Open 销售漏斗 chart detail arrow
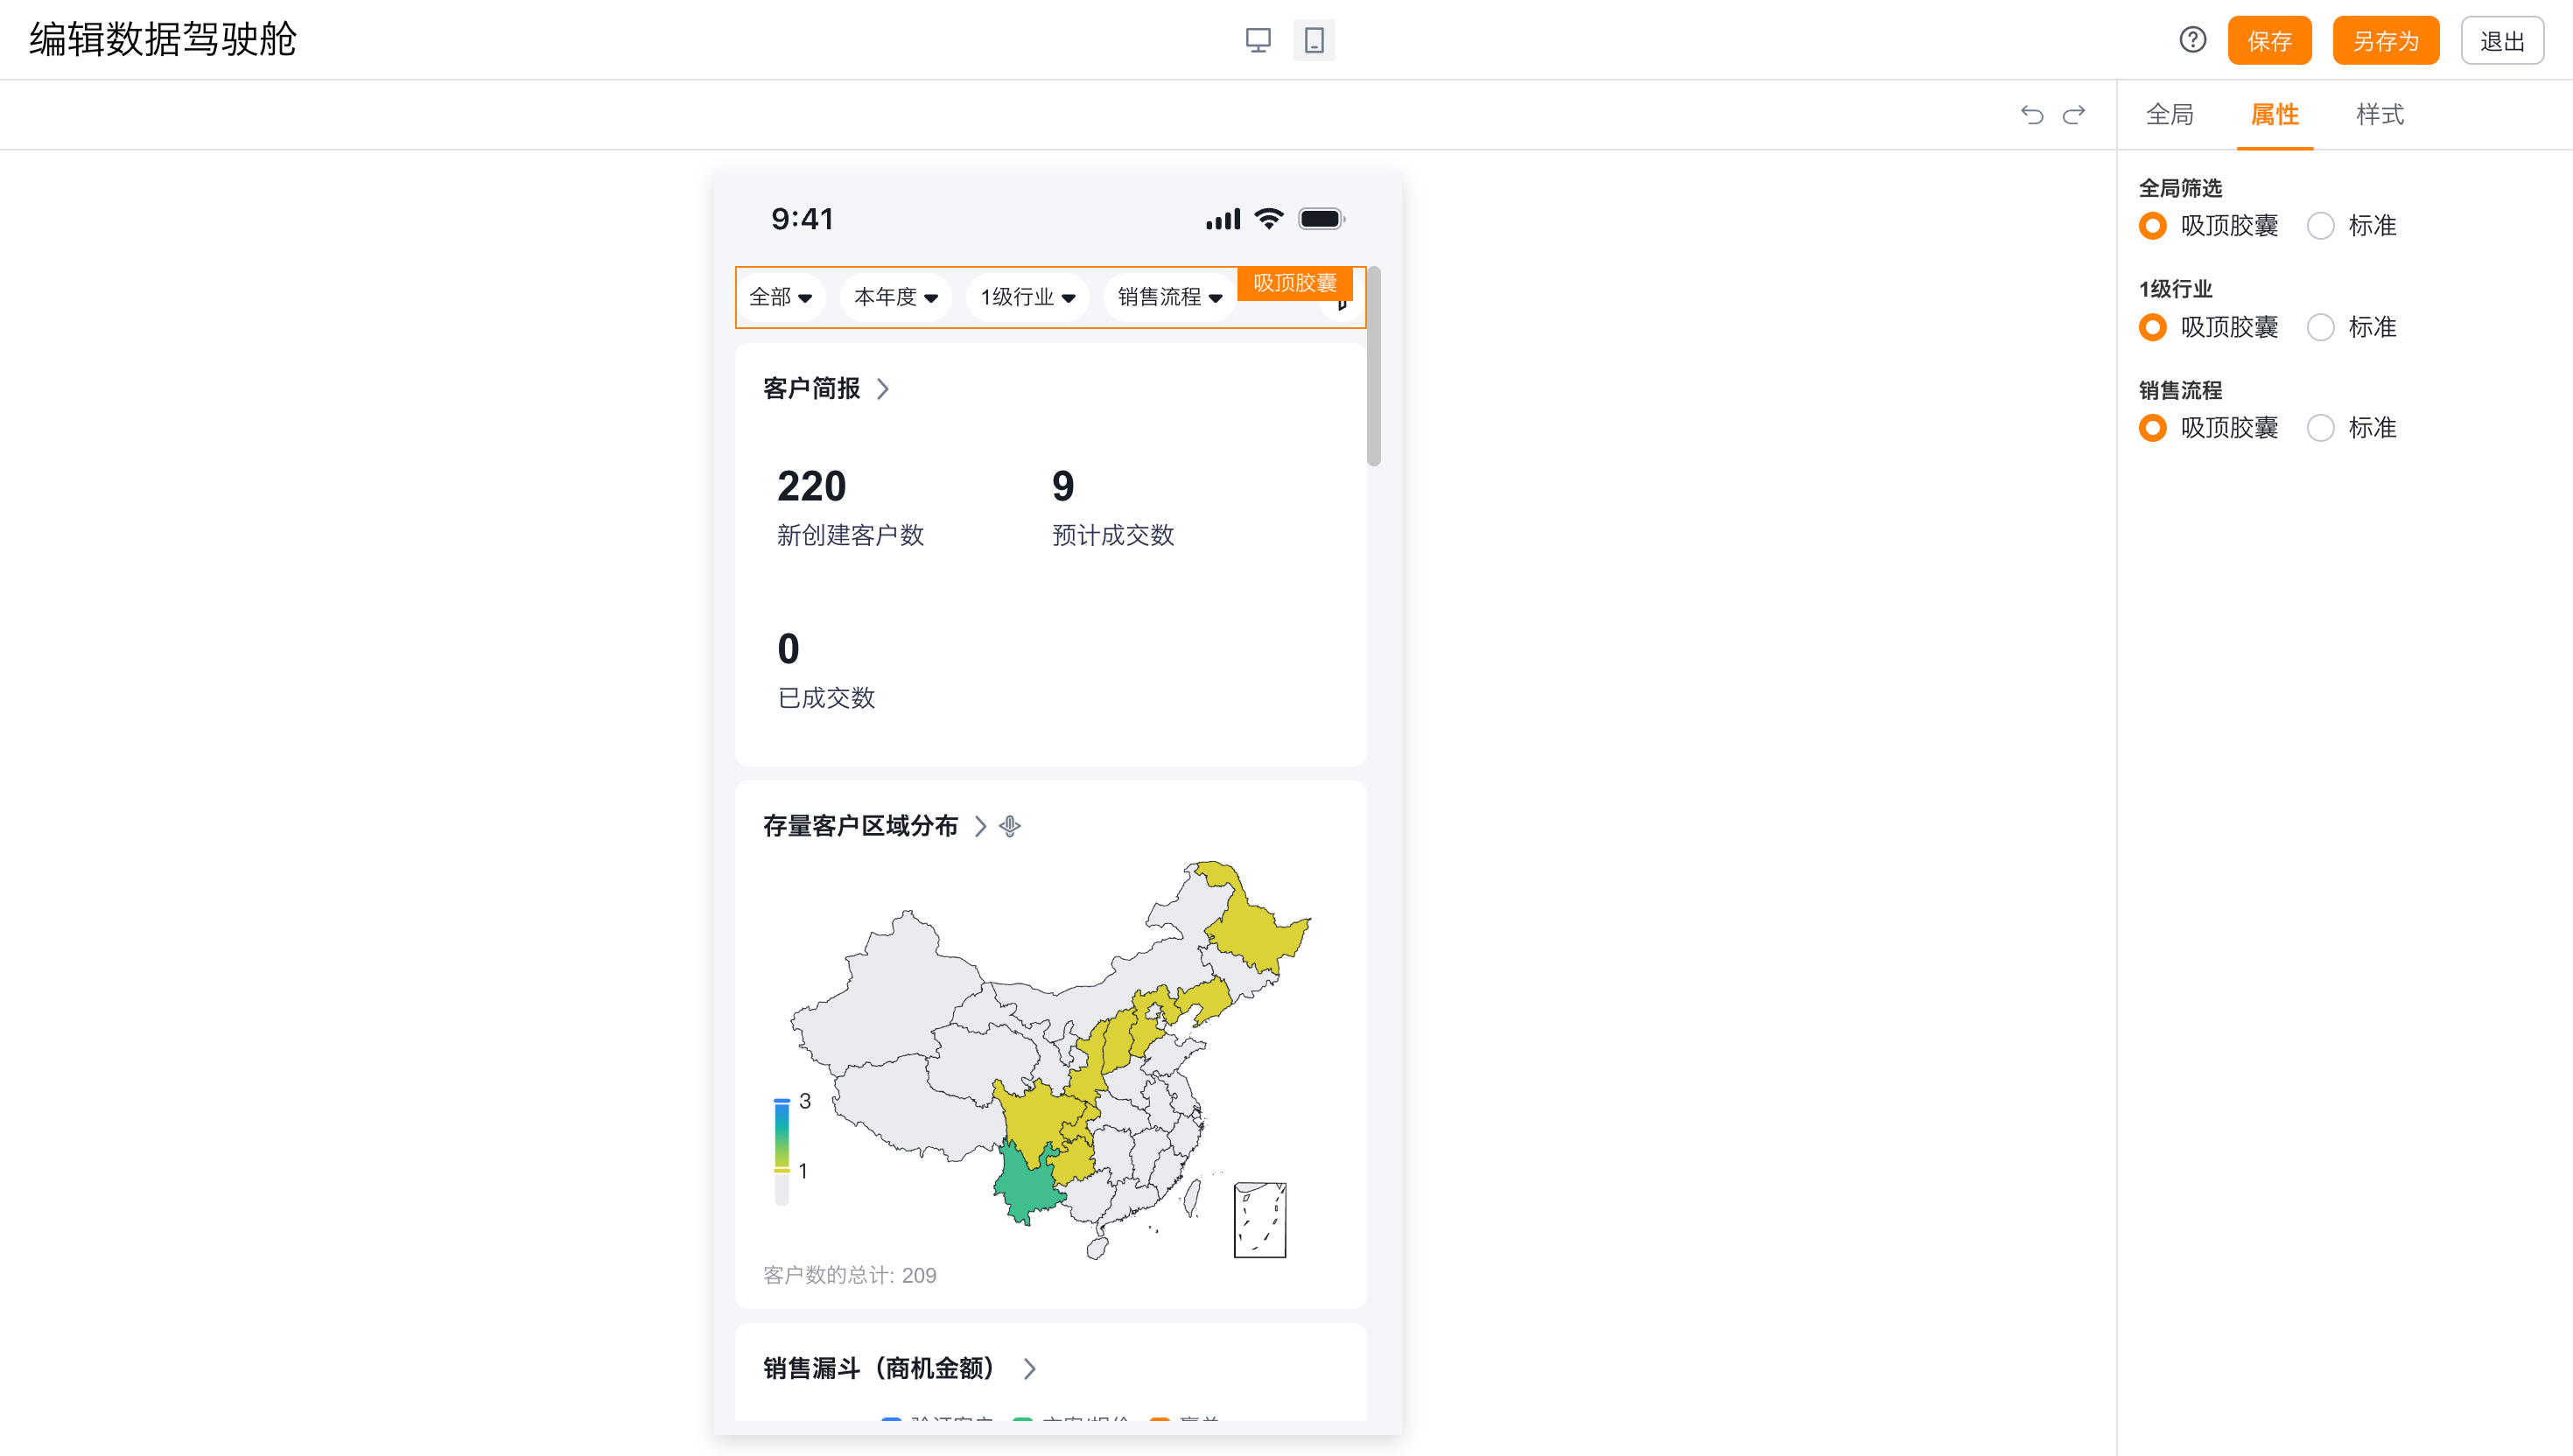The width and height of the screenshot is (2573, 1456). (1029, 1369)
